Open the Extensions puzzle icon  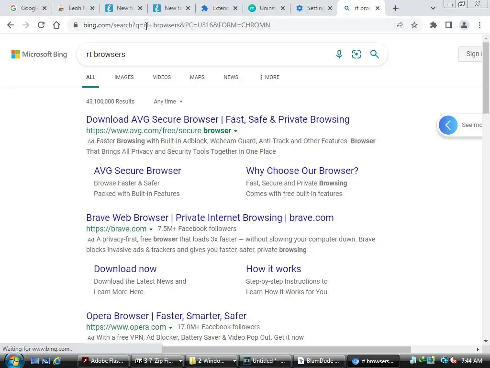pos(434,25)
